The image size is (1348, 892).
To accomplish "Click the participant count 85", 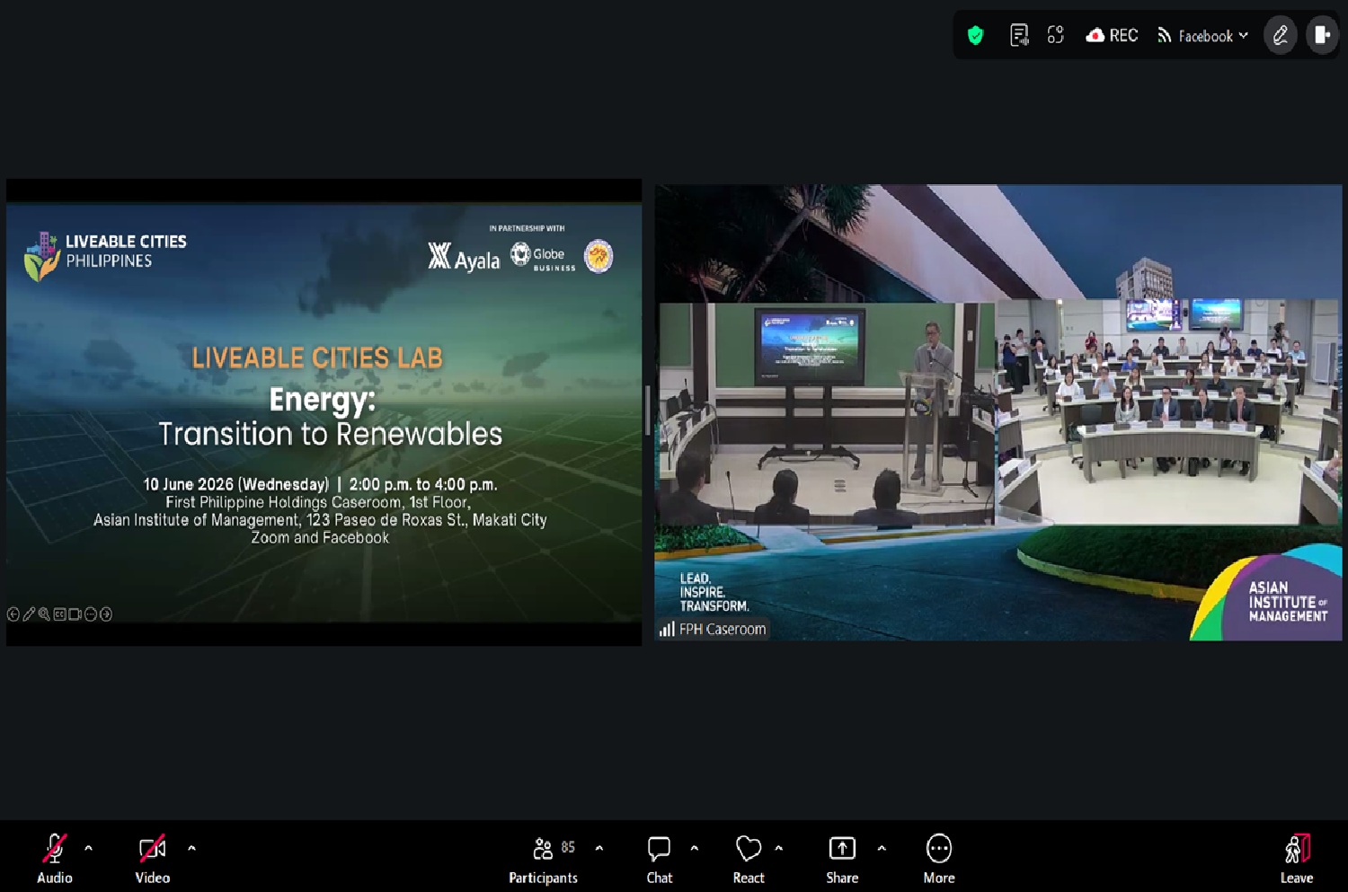I will click(568, 847).
